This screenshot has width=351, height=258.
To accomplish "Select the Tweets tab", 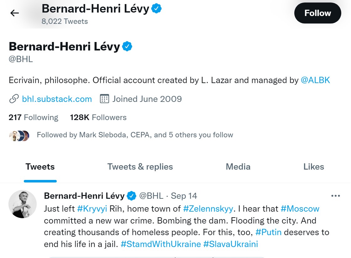I will pos(40,167).
